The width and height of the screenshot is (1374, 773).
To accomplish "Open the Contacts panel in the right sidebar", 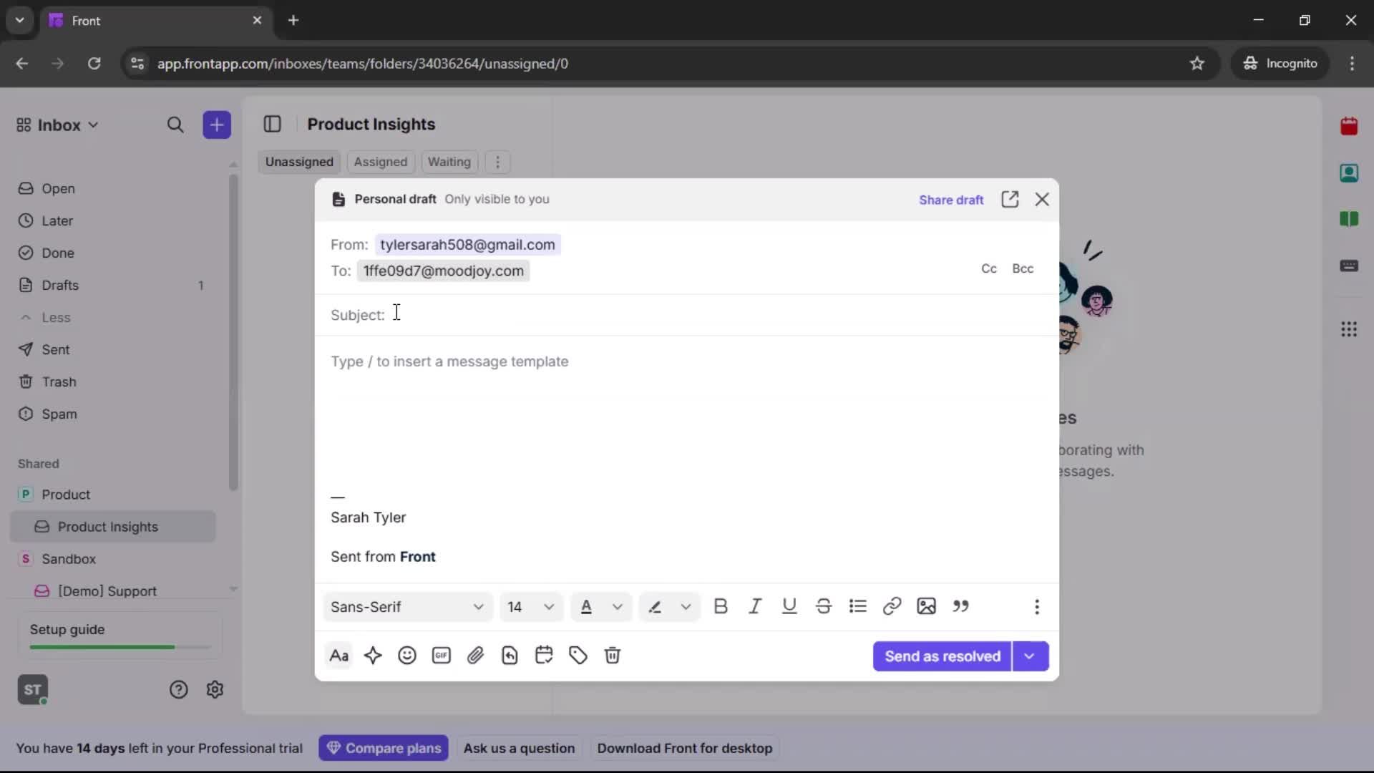I will pyautogui.click(x=1350, y=173).
